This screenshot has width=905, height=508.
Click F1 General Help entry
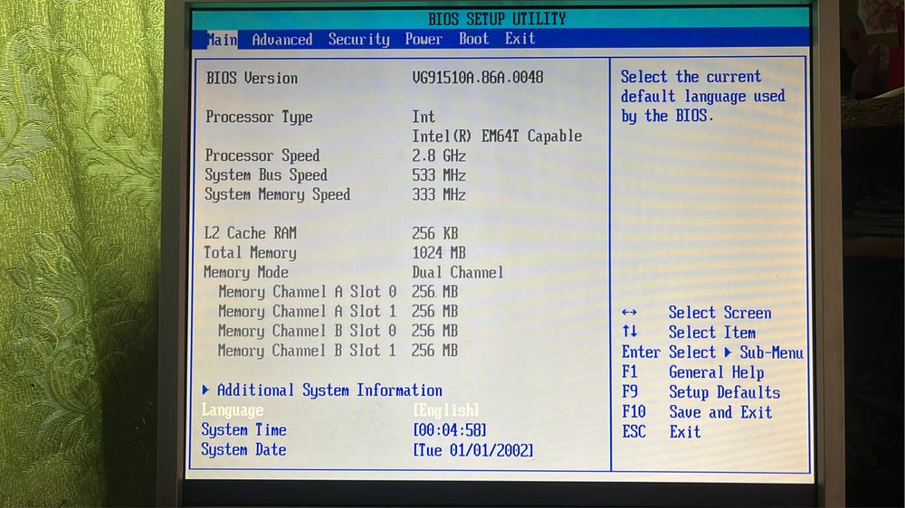pos(693,372)
